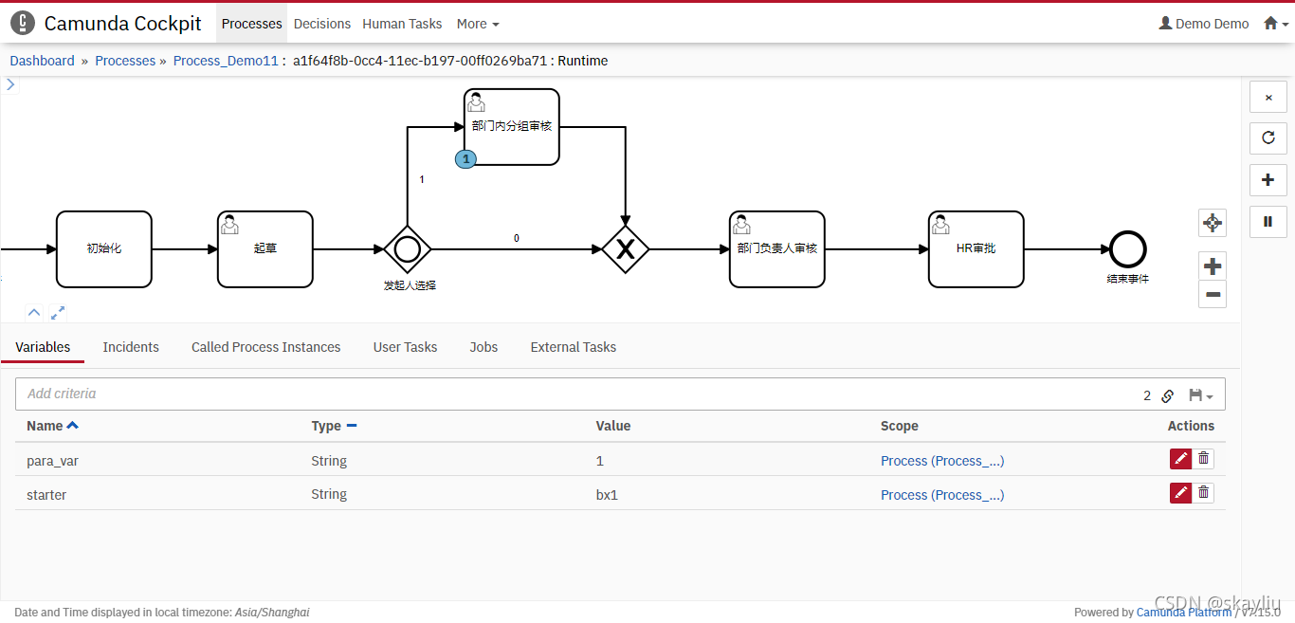Follow the Processes breadcrumb link
The width and height of the screenshot is (1295, 623).
(125, 61)
